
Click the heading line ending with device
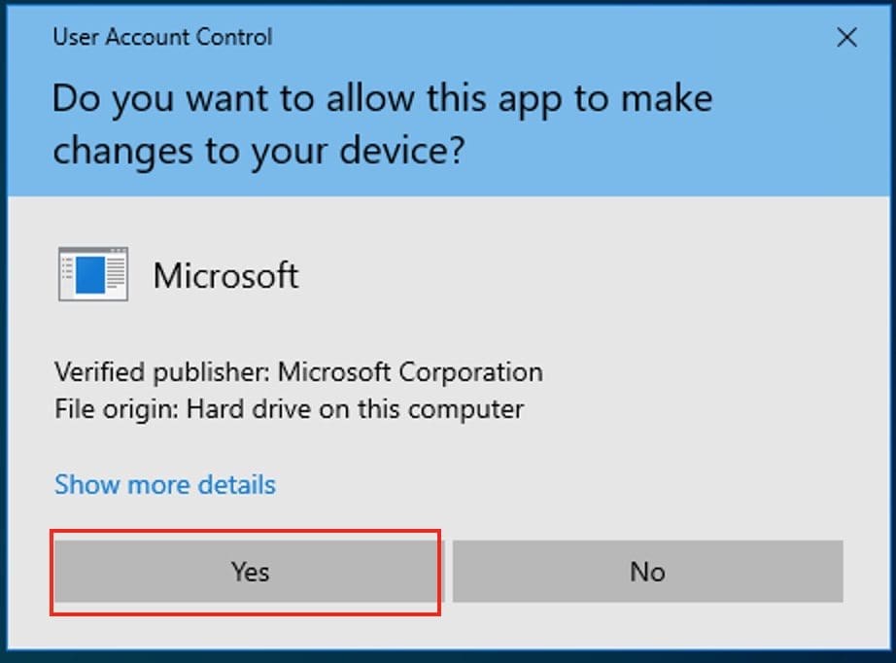pyautogui.click(x=258, y=150)
